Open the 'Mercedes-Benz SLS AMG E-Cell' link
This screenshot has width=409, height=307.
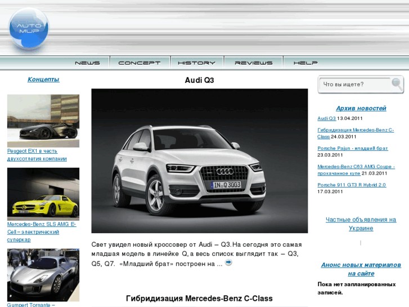click(x=41, y=232)
